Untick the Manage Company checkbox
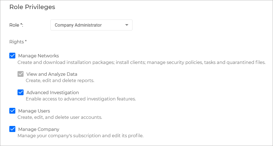This screenshot has height=146, width=273. coord(12,129)
